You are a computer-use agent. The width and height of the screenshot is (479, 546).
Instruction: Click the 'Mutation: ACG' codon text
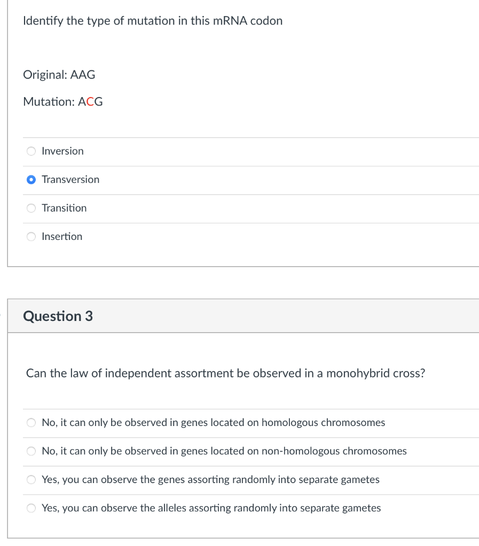(63, 102)
